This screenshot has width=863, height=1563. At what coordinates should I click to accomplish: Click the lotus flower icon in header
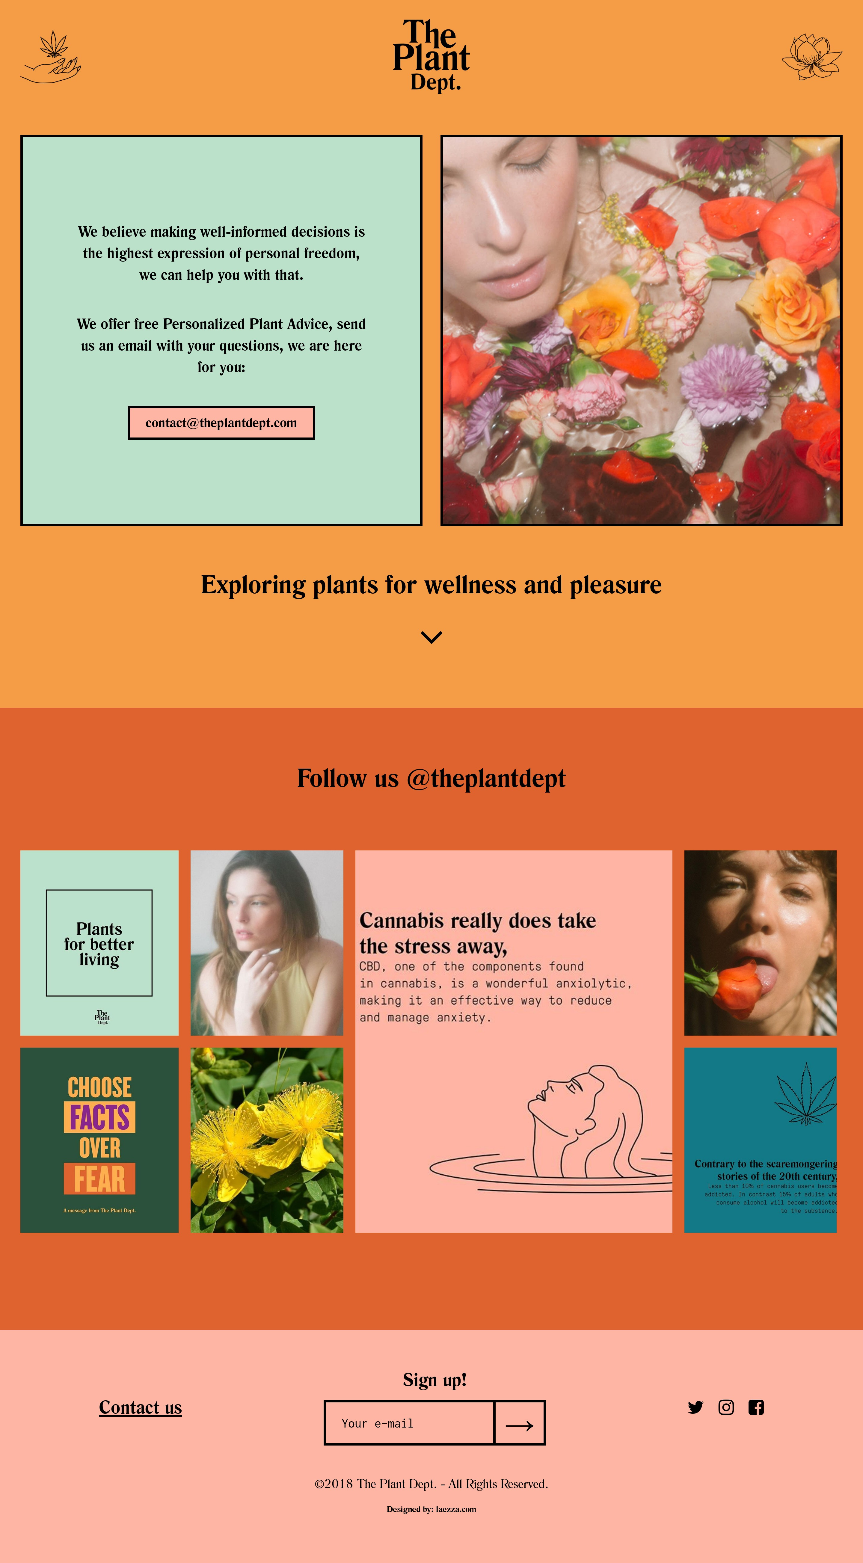coord(812,56)
